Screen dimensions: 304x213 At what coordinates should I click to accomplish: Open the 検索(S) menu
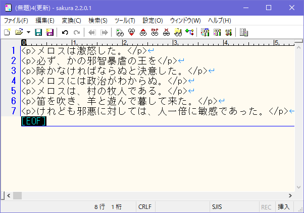point(98,21)
